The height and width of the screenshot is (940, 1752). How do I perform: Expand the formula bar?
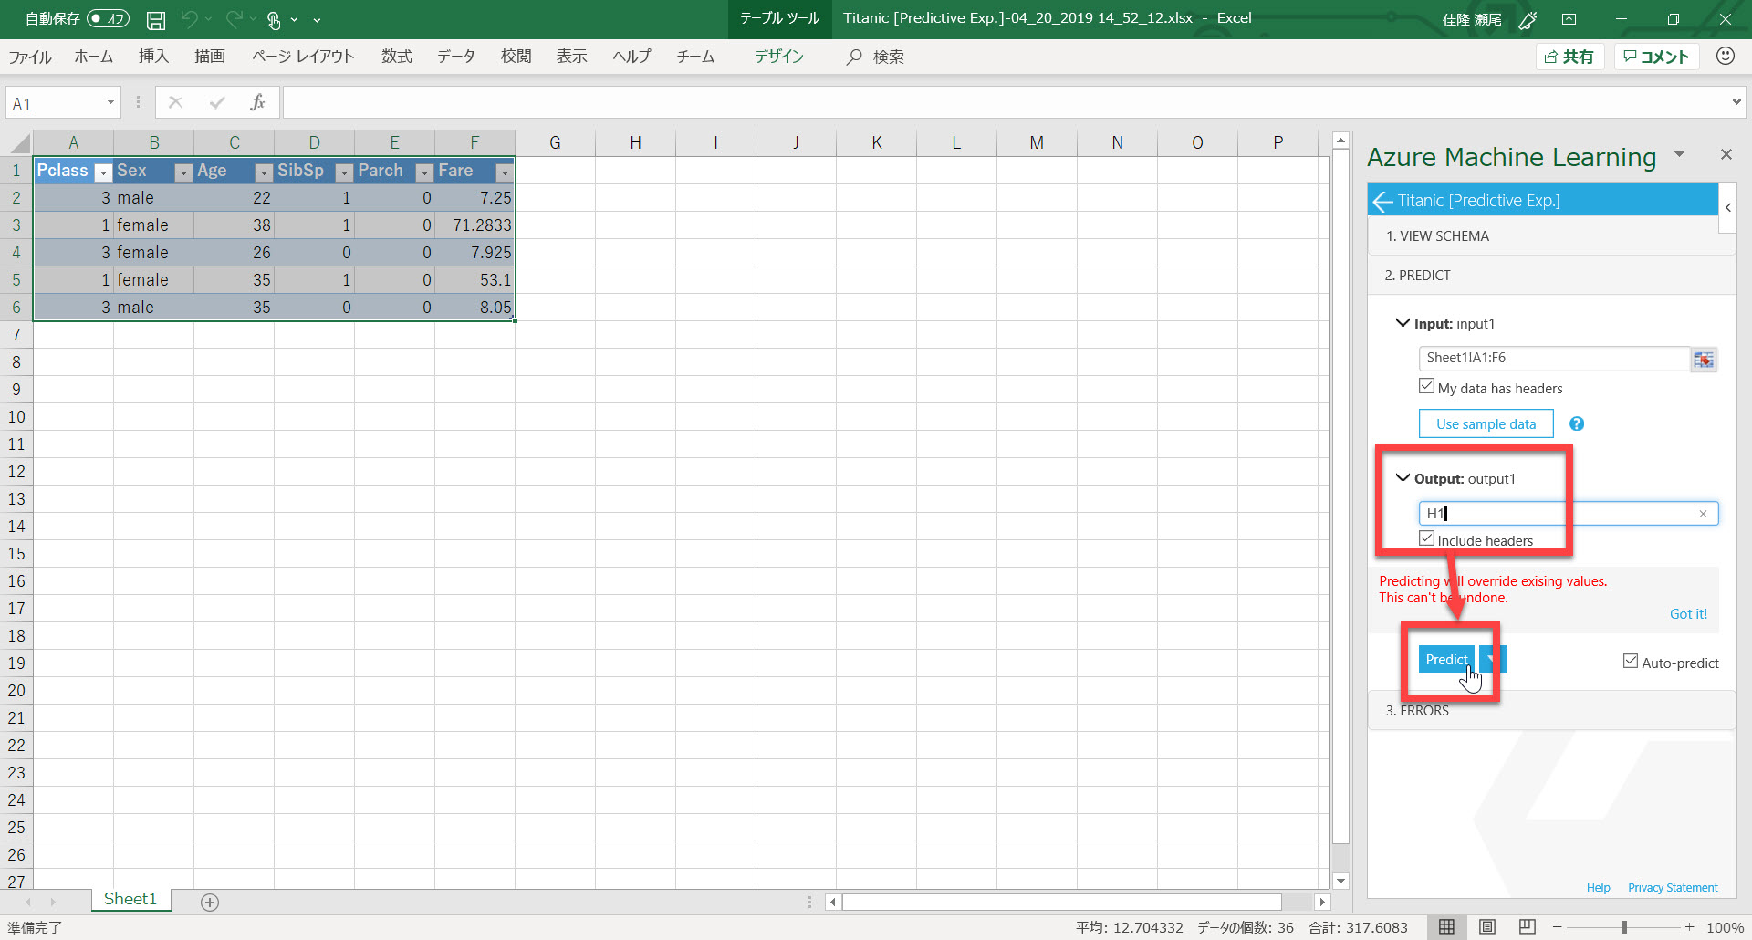pyautogui.click(x=1736, y=102)
